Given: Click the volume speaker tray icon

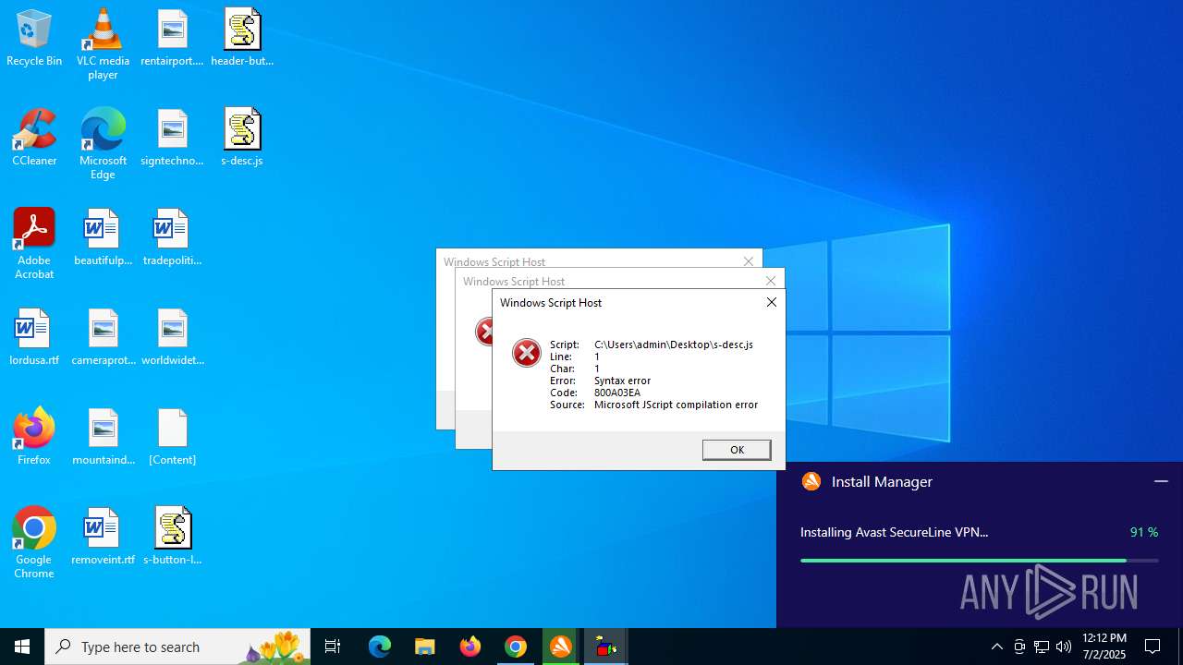Looking at the screenshot, I should click(1064, 647).
